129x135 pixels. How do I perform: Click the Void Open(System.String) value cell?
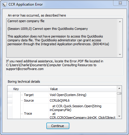coord(83,95)
